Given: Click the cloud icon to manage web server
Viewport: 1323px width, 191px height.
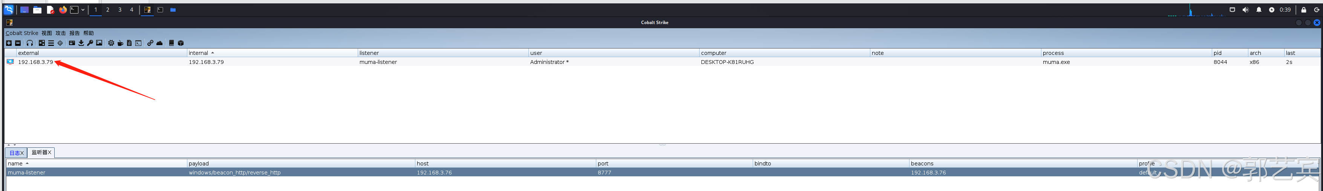Looking at the screenshot, I should 159,43.
